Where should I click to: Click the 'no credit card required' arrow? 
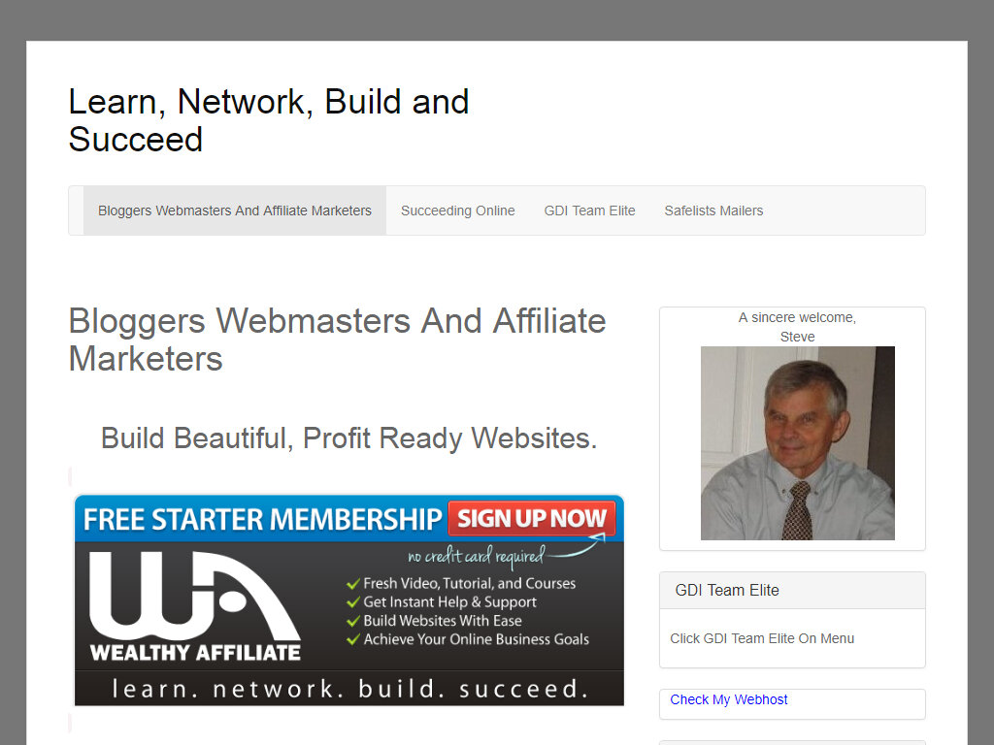click(577, 546)
